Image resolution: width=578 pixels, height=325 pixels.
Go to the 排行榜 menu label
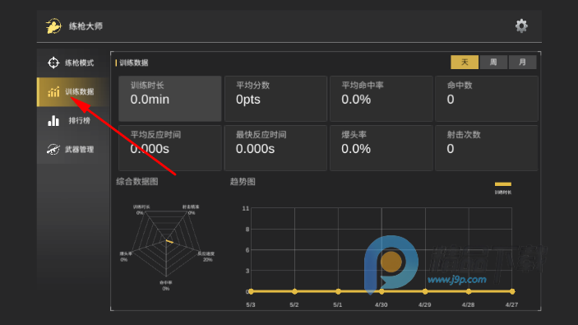pos(79,121)
